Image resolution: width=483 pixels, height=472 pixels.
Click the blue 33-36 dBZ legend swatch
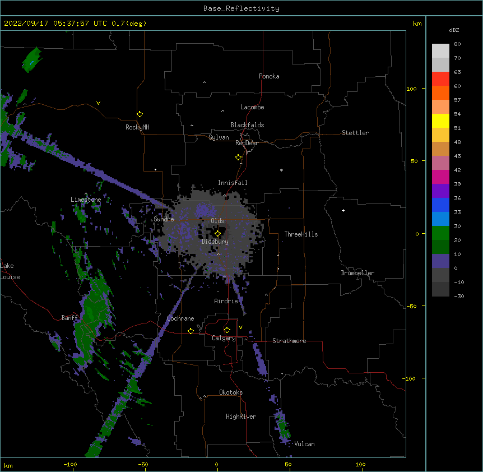point(440,205)
